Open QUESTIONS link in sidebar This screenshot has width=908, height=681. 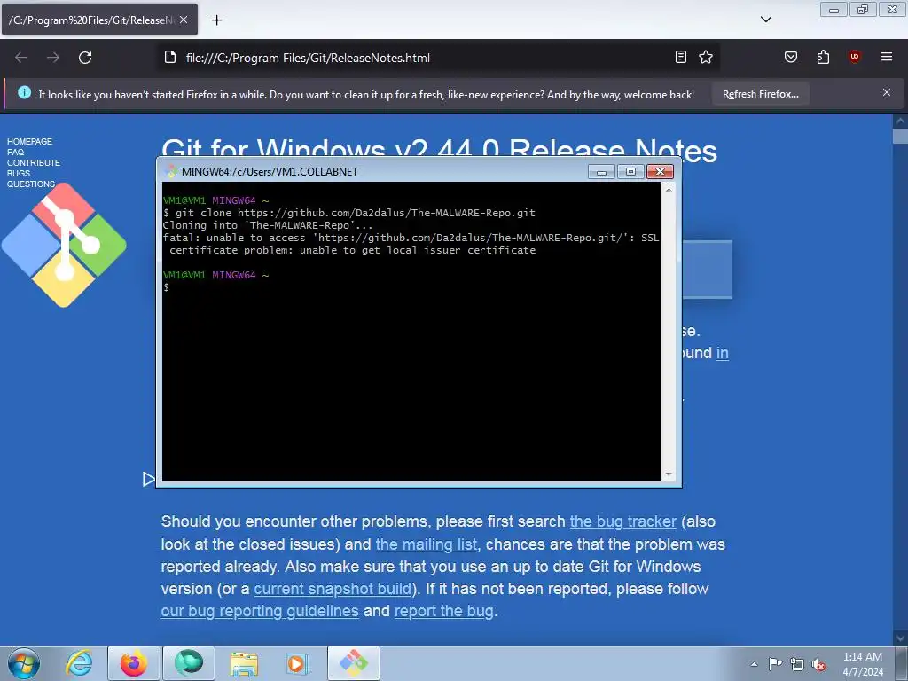[31, 184]
